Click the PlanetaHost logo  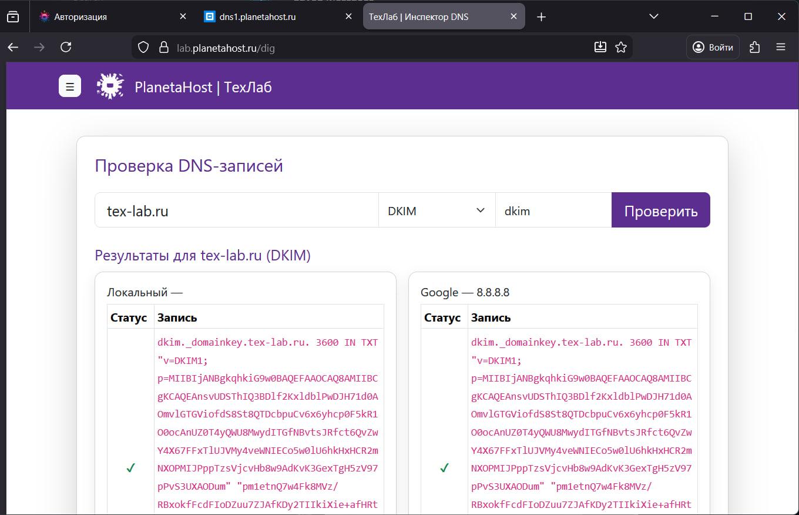point(110,85)
